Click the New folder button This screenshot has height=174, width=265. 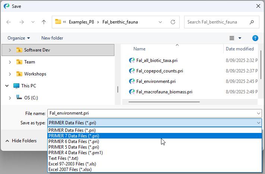click(52, 38)
